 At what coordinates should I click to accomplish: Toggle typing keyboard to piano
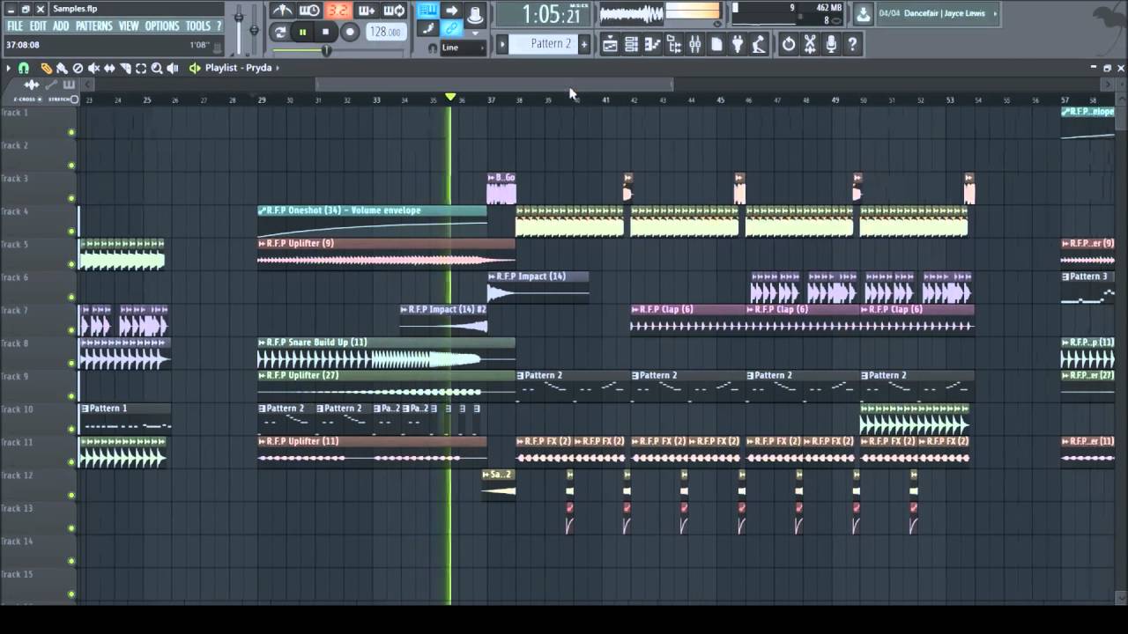point(428,10)
